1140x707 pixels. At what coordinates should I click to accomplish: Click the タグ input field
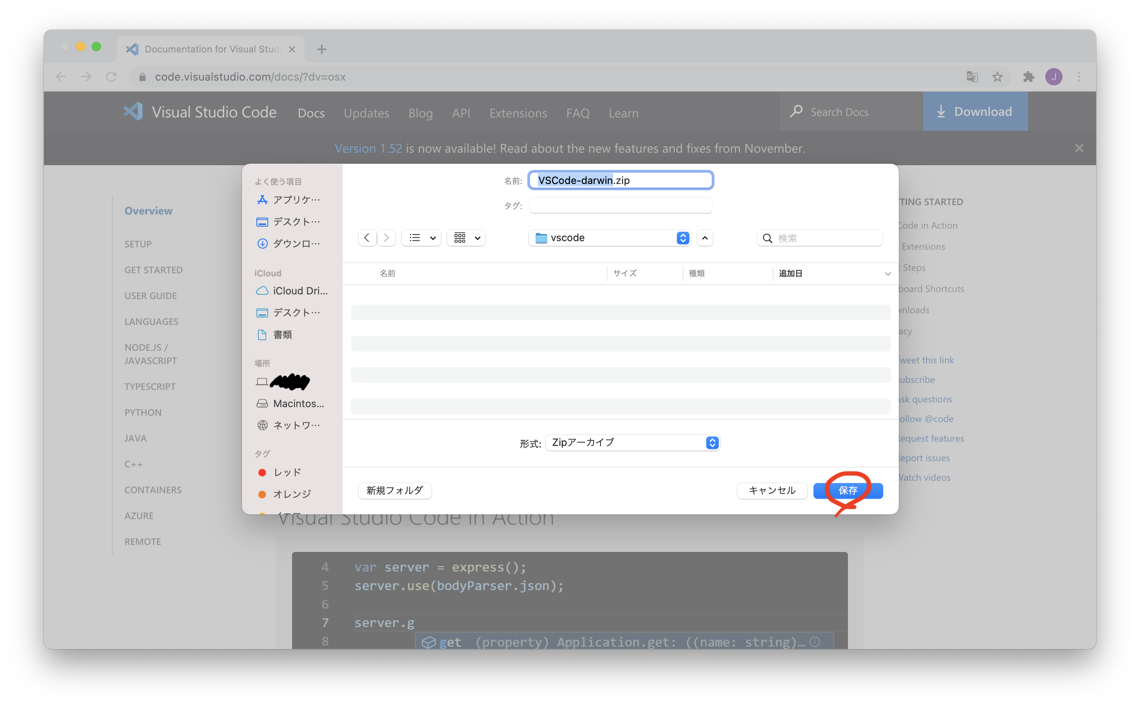[620, 205]
